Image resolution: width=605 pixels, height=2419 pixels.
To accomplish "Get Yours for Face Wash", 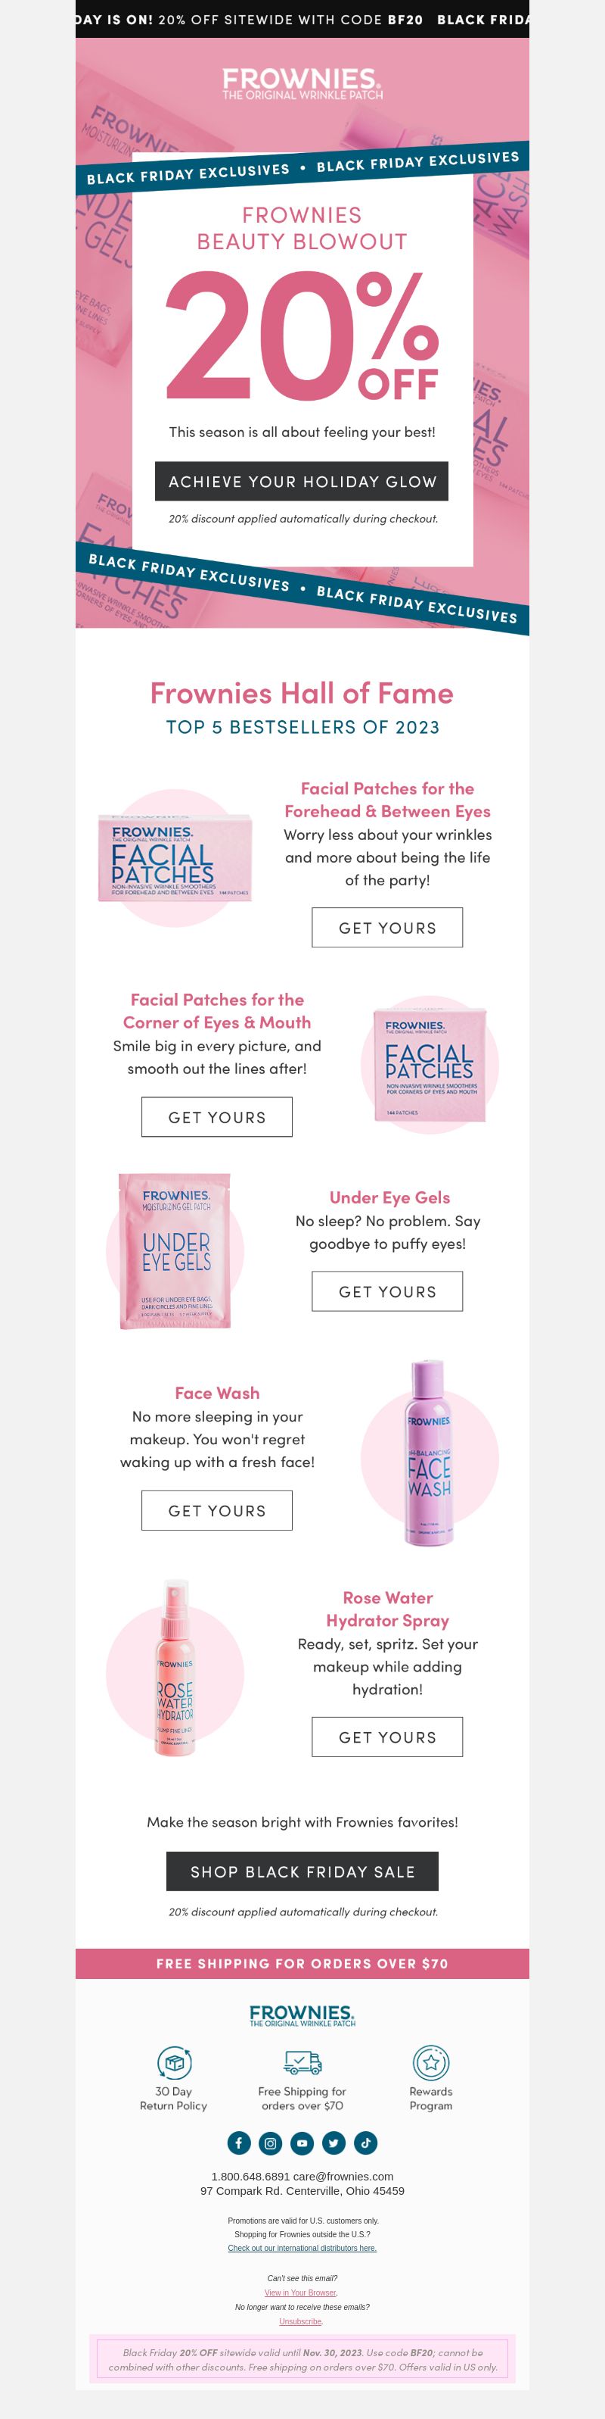I will [217, 1511].
